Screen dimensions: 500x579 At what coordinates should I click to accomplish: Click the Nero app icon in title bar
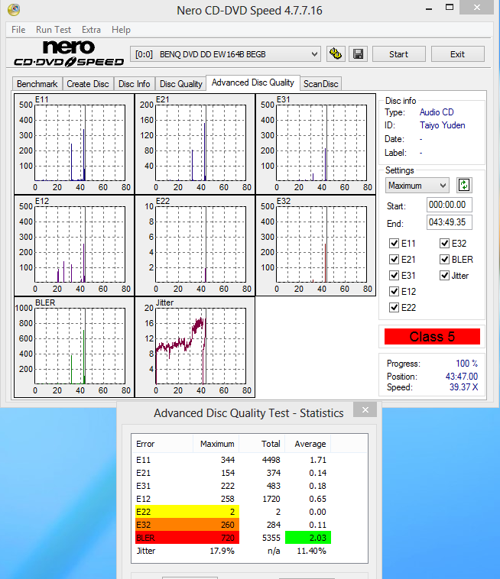point(14,10)
